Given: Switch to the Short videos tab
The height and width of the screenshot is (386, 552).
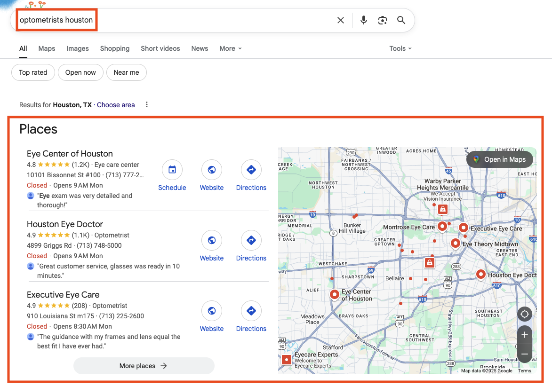Looking at the screenshot, I should (160, 48).
